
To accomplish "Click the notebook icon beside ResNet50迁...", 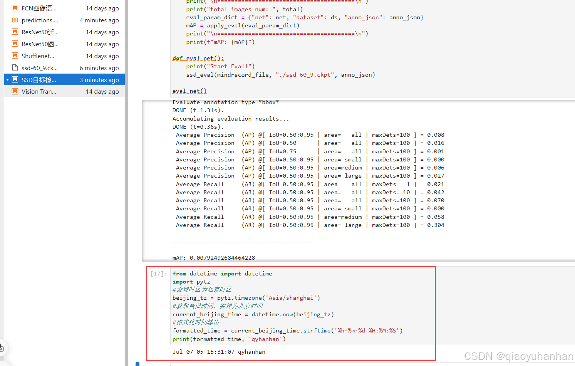I will tap(15, 32).
